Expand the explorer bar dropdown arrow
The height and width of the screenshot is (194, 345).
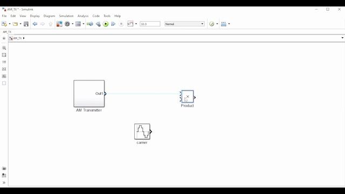342,38
